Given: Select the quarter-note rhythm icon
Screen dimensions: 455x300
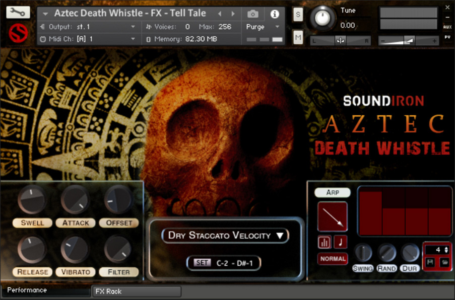Looking at the screenshot, I should [341, 242].
